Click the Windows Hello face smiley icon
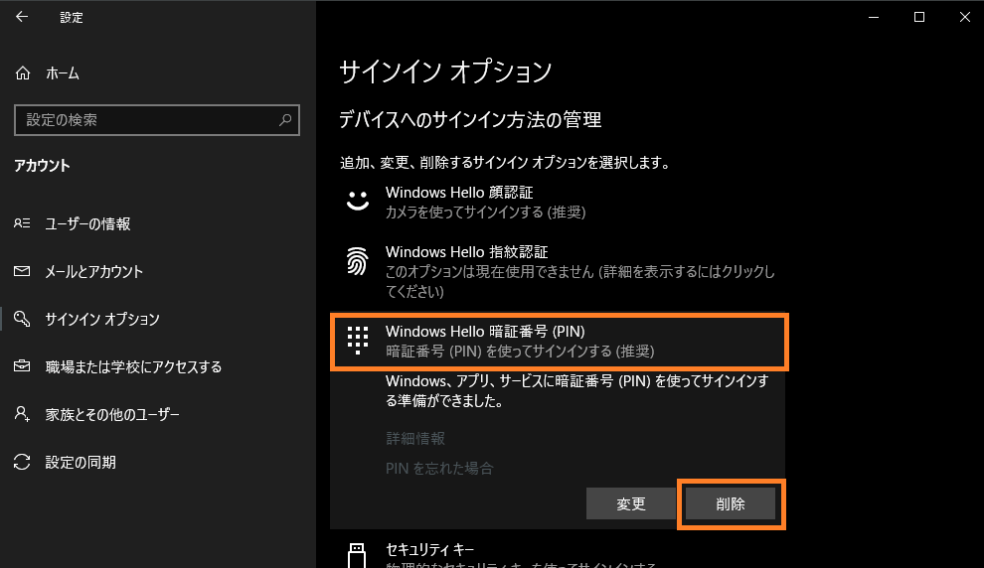 tap(358, 201)
